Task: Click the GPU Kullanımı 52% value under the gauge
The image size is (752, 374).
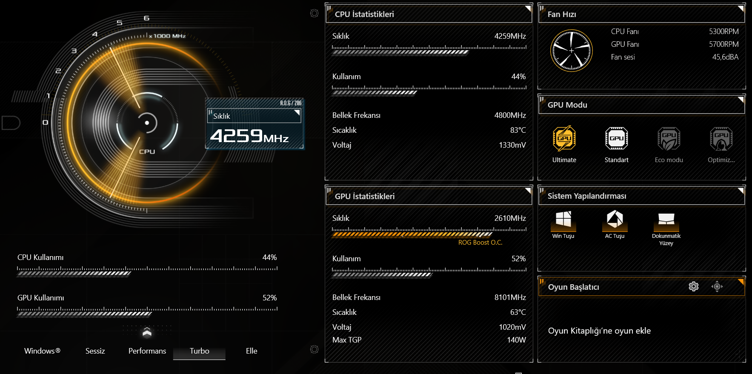Action: point(270,298)
